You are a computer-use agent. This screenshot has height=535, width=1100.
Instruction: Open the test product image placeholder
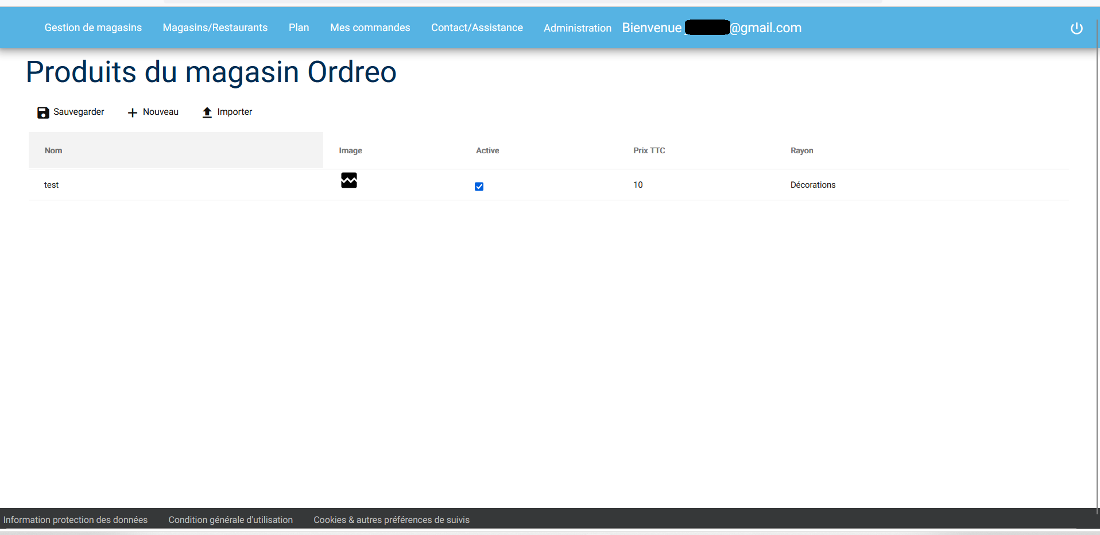click(x=349, y=180)
